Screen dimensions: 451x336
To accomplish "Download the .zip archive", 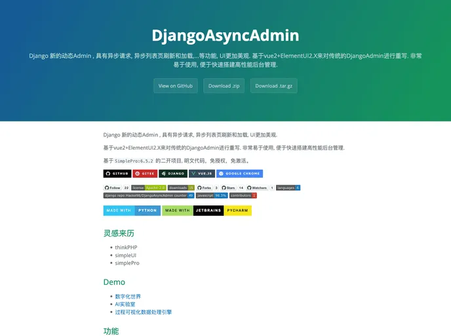I will (224, 86).
